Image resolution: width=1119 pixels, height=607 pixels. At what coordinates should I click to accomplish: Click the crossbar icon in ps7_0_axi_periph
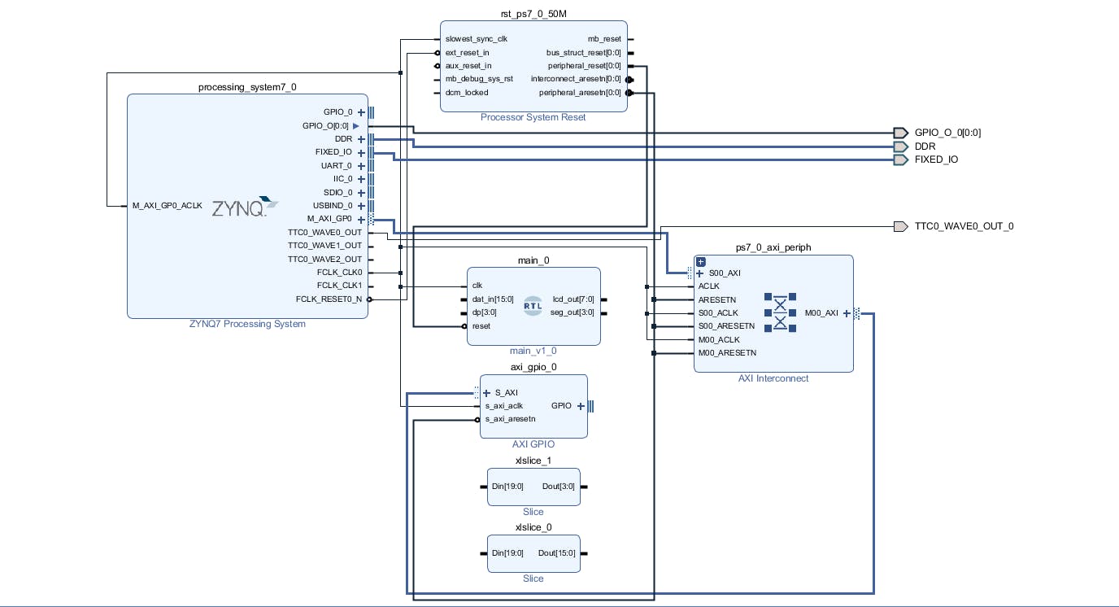coord(780,312)
